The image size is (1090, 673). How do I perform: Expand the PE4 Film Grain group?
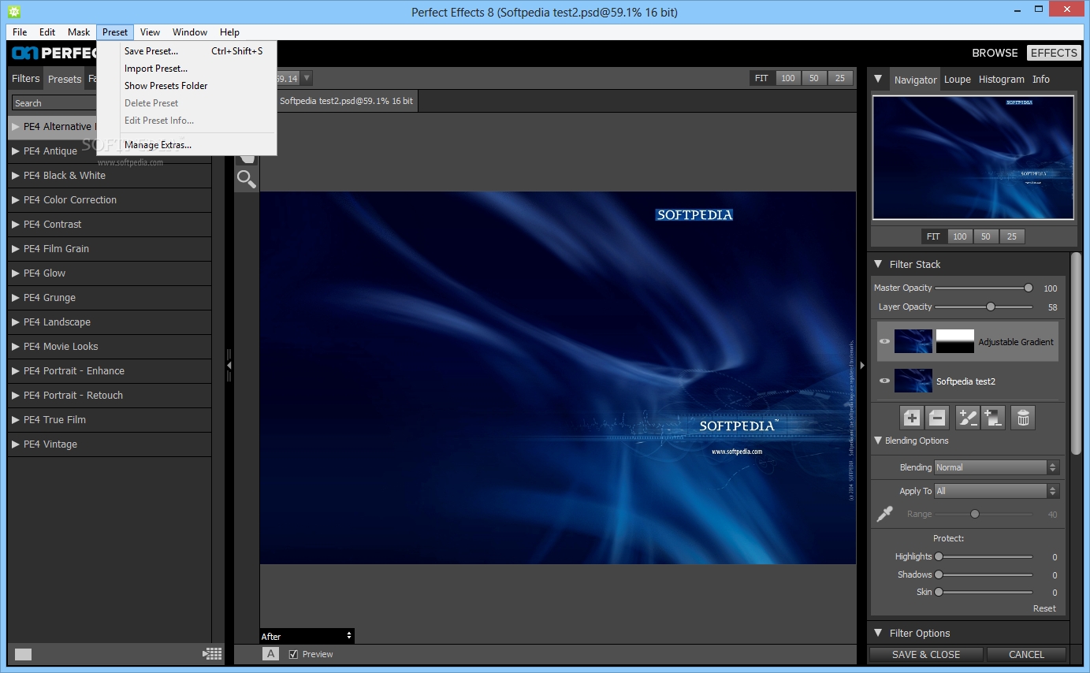tap(15, 248)
